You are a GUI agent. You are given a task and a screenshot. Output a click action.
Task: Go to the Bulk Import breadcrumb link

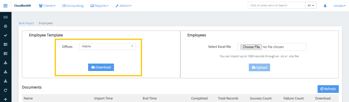[26, 23]
